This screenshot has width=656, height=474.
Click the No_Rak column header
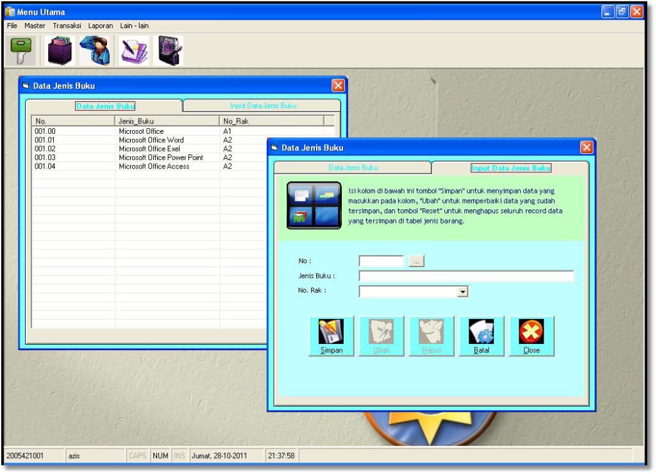pyautogui.click(x=271, y=121)
